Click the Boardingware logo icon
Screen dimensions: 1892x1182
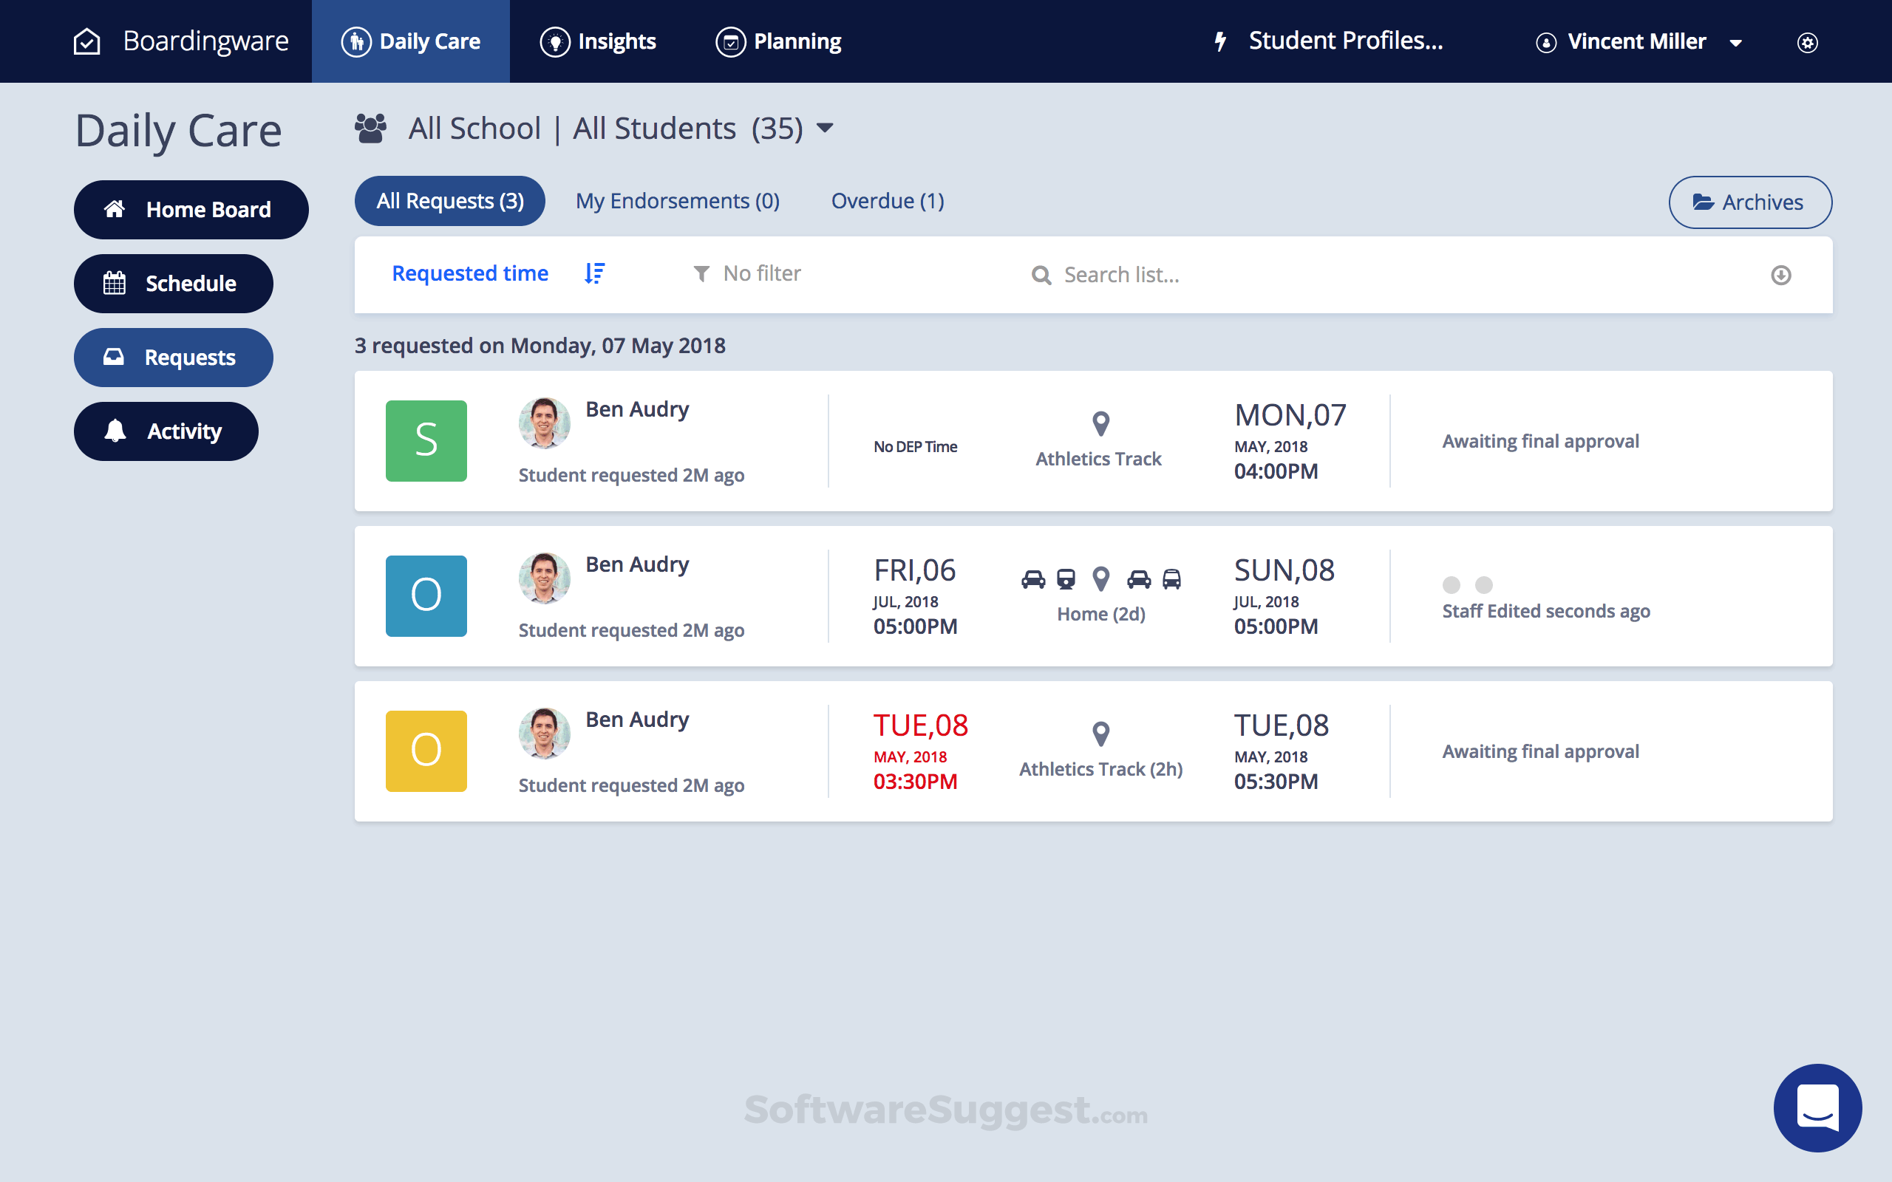click(86, 41)
